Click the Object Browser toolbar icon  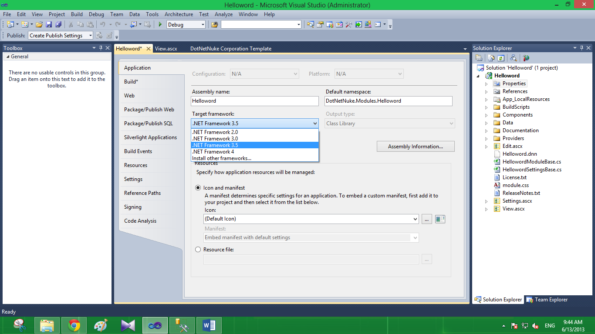click(x=339, y=24)
